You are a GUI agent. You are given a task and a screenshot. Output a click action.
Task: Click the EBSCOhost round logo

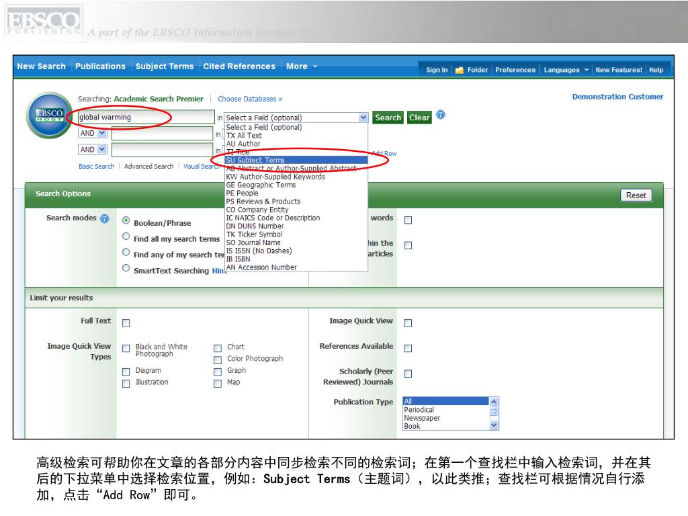click(x=49, y=116)
